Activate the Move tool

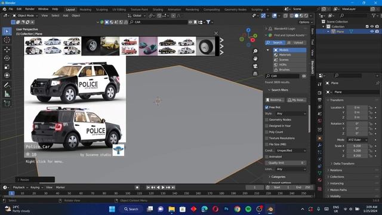(7, 49)
